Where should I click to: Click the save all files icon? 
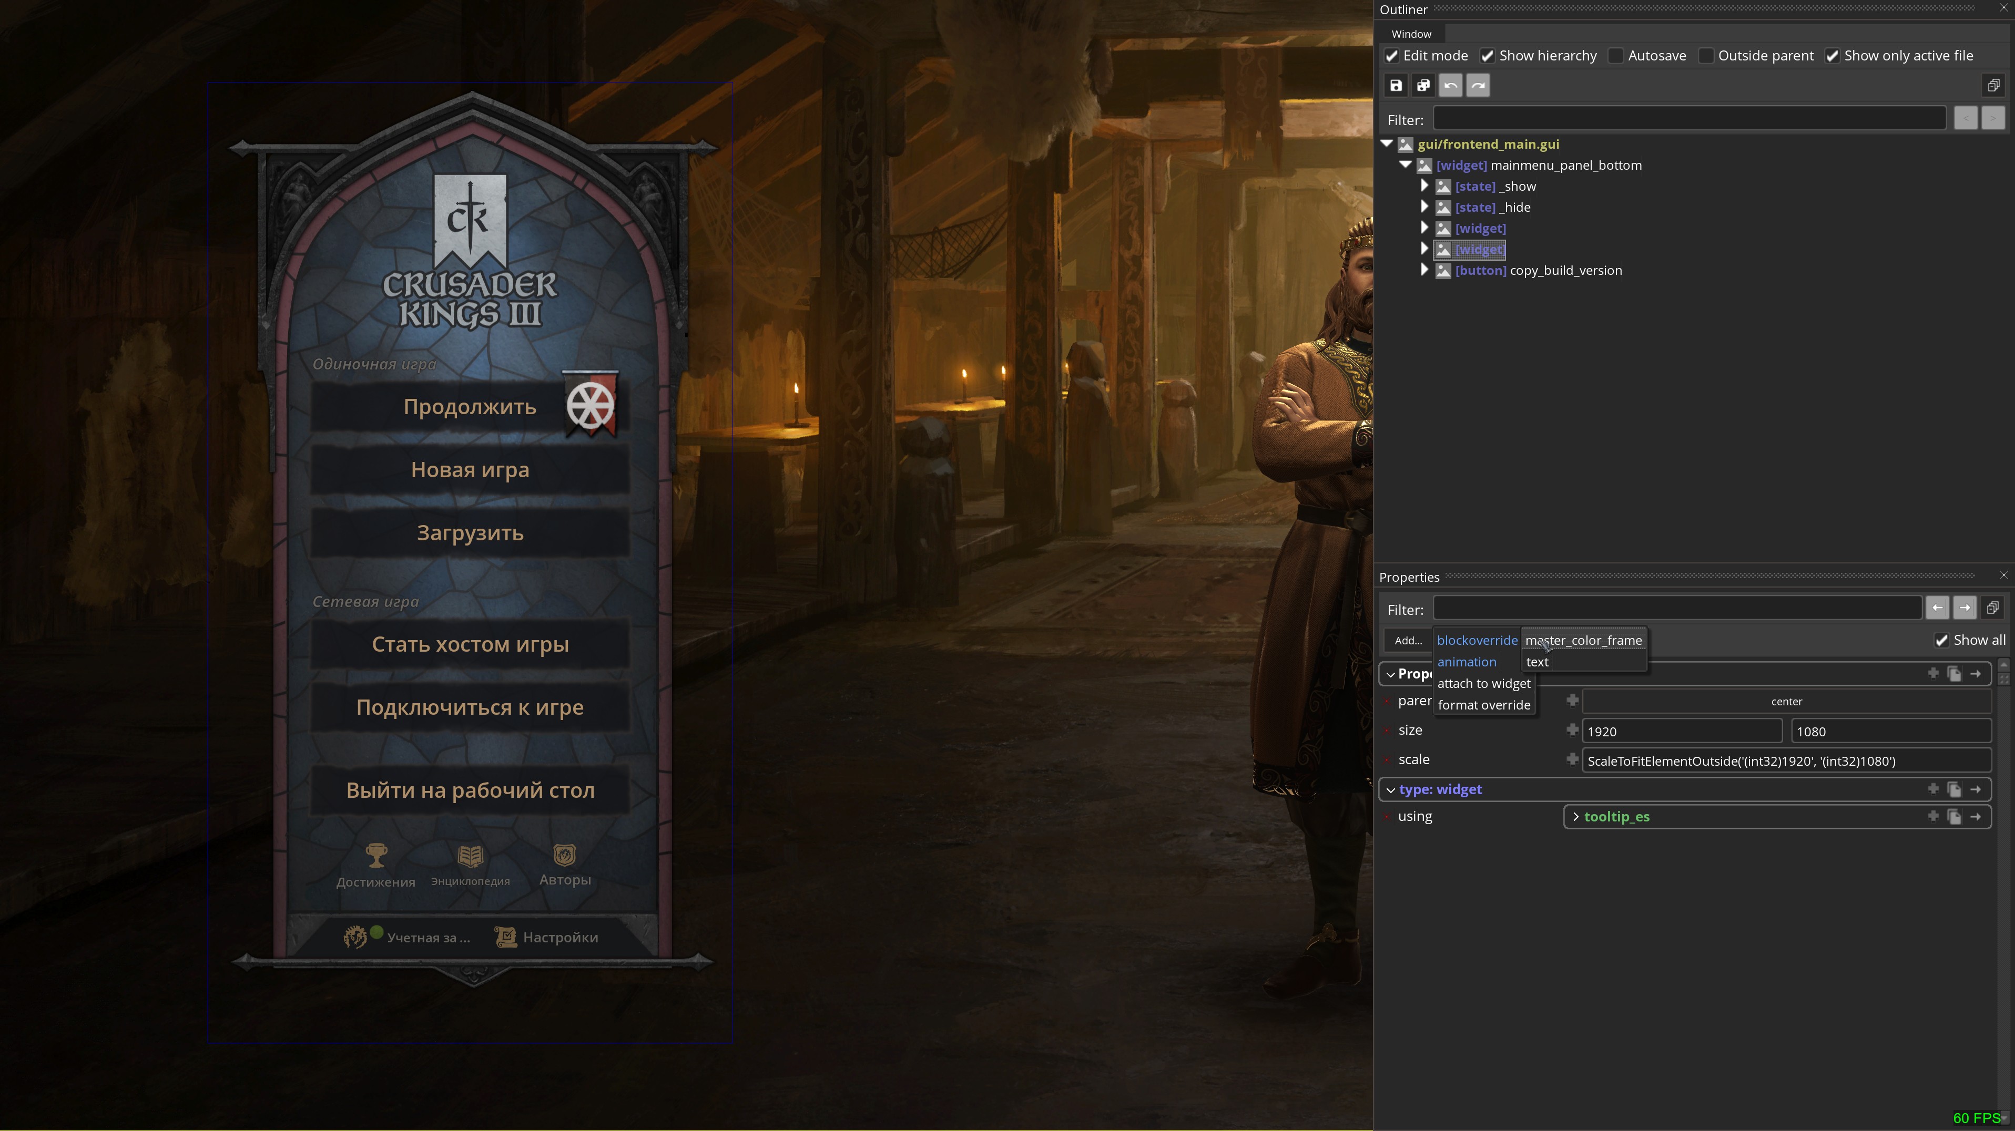(x=1423, y=85)
